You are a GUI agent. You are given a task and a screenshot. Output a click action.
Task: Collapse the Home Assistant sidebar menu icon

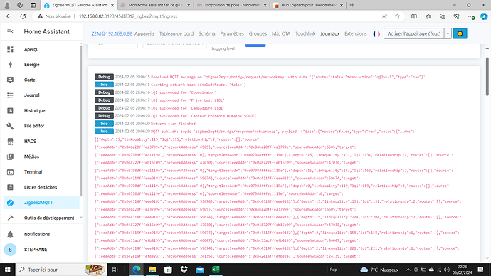(x=11, y=31)
